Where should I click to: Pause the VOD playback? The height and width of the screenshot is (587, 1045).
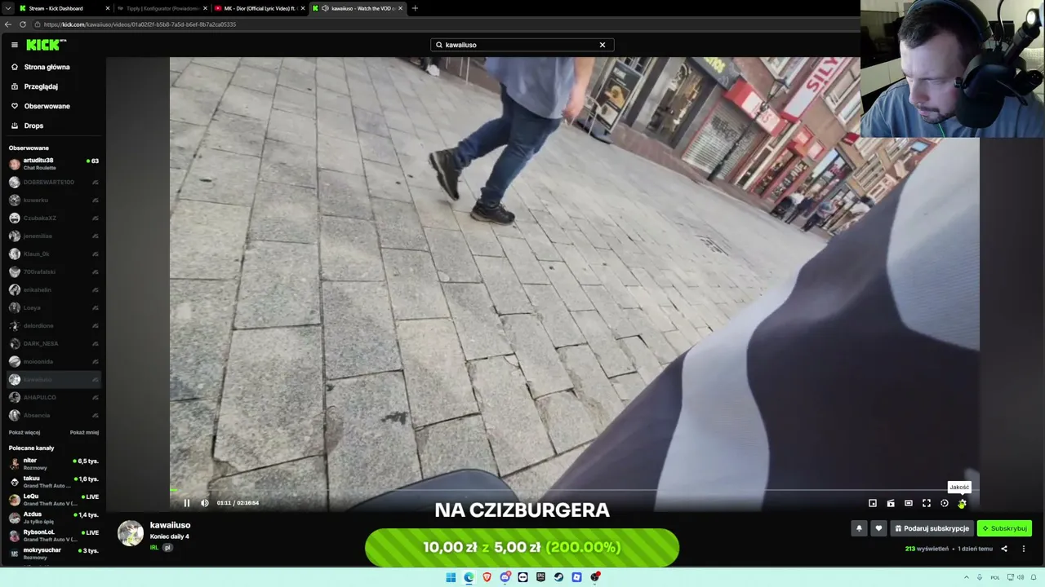pos(186,503)
